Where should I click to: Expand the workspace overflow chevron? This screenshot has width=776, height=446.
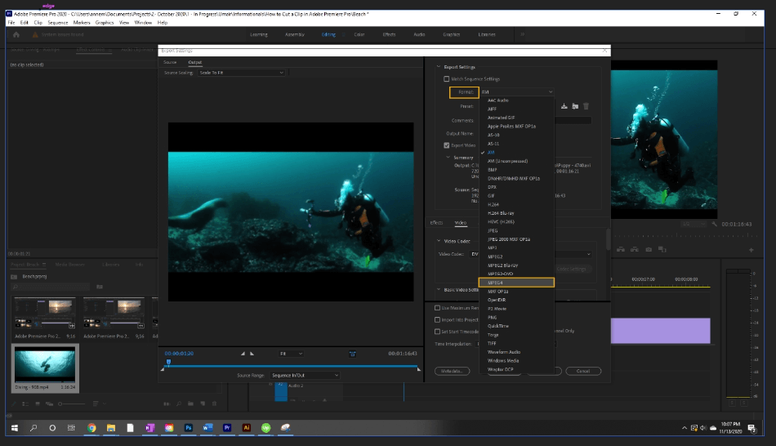(x=522, y=34)
